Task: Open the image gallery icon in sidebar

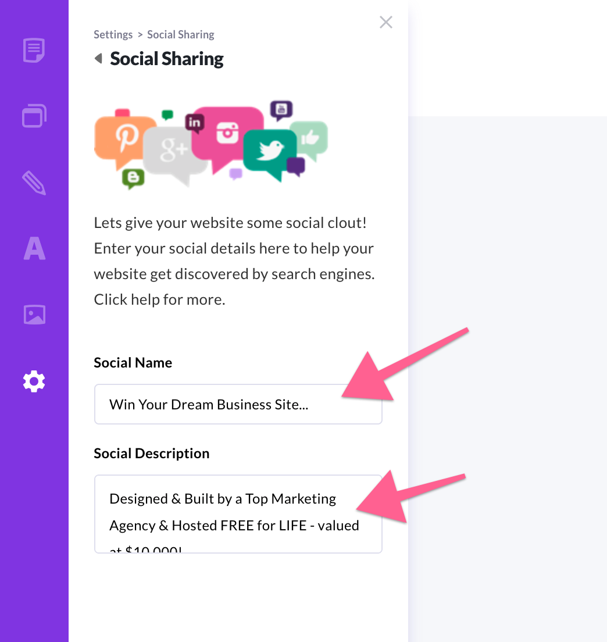Action: (34, 315)
